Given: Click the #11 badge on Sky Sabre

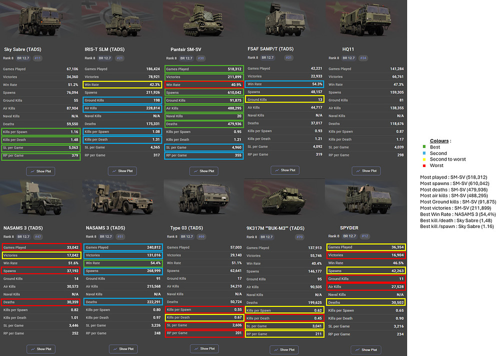Looking at the screenshot, I should (37, 58).
